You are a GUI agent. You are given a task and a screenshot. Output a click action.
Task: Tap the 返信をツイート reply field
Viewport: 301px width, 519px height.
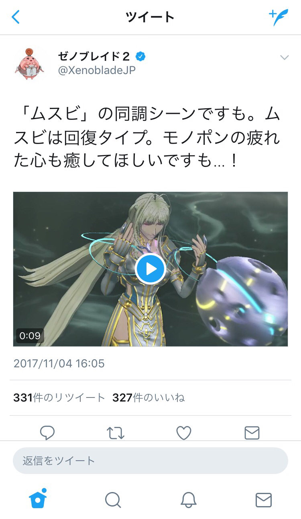coord(150,461)
